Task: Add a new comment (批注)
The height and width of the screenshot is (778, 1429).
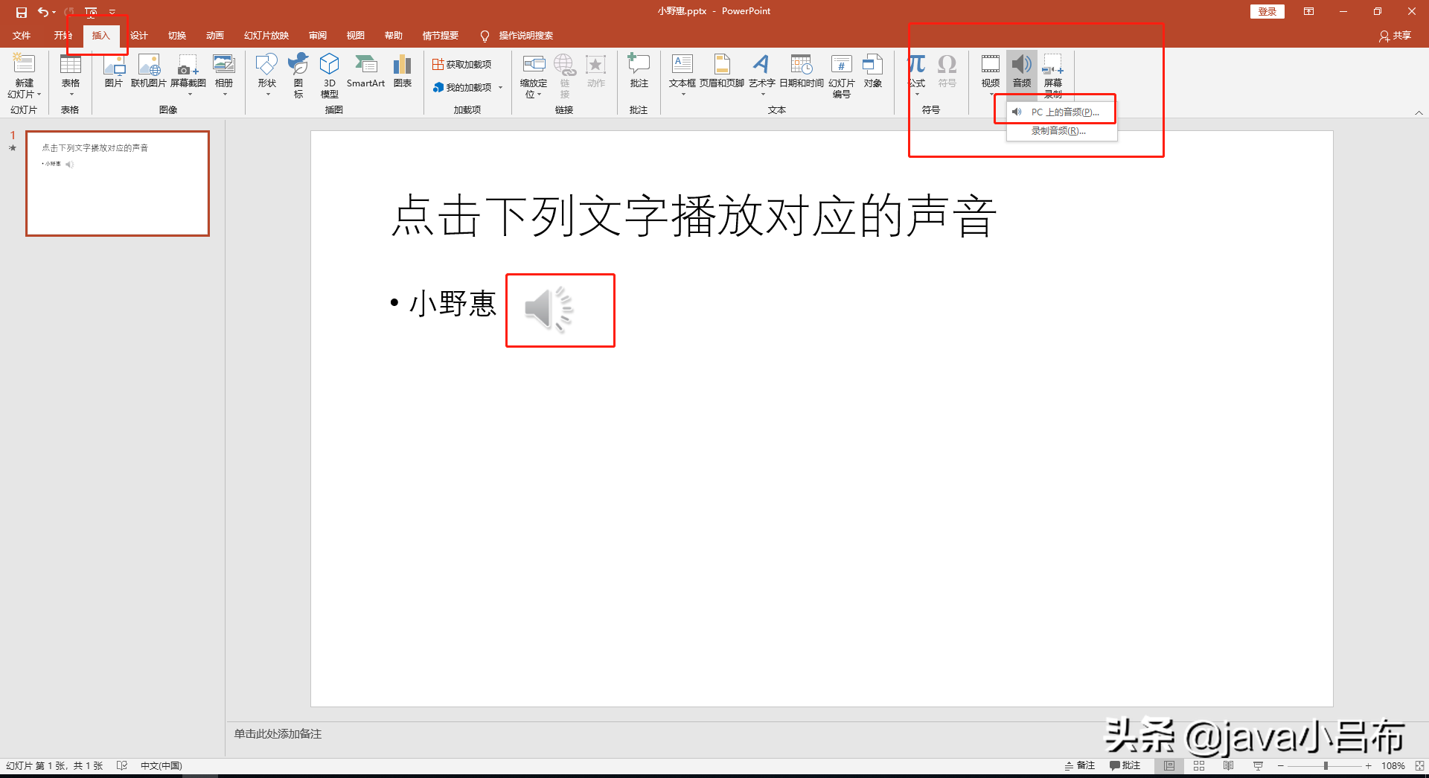Action: pyautogui.click(x=639, y=71)
